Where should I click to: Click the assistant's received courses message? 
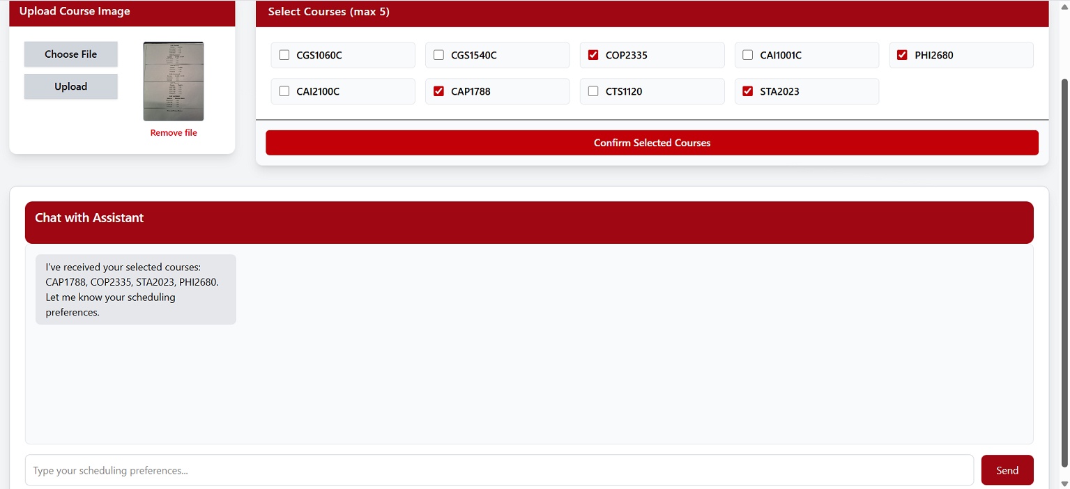[x=136, y=290]
